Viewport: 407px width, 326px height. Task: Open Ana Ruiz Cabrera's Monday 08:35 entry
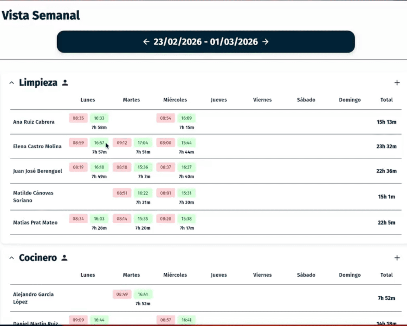78,118
